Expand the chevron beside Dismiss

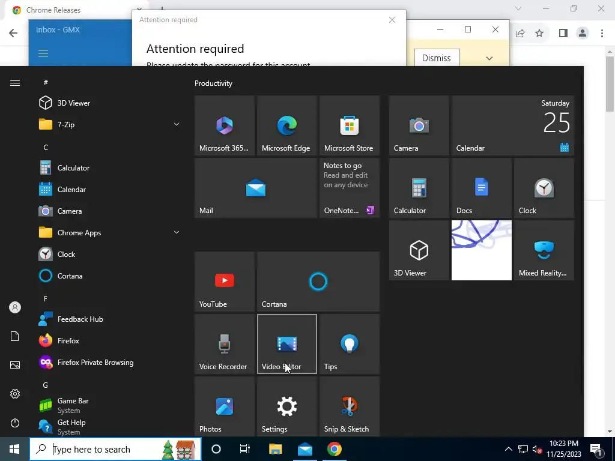pyautogui.click(x=489, y=58)
